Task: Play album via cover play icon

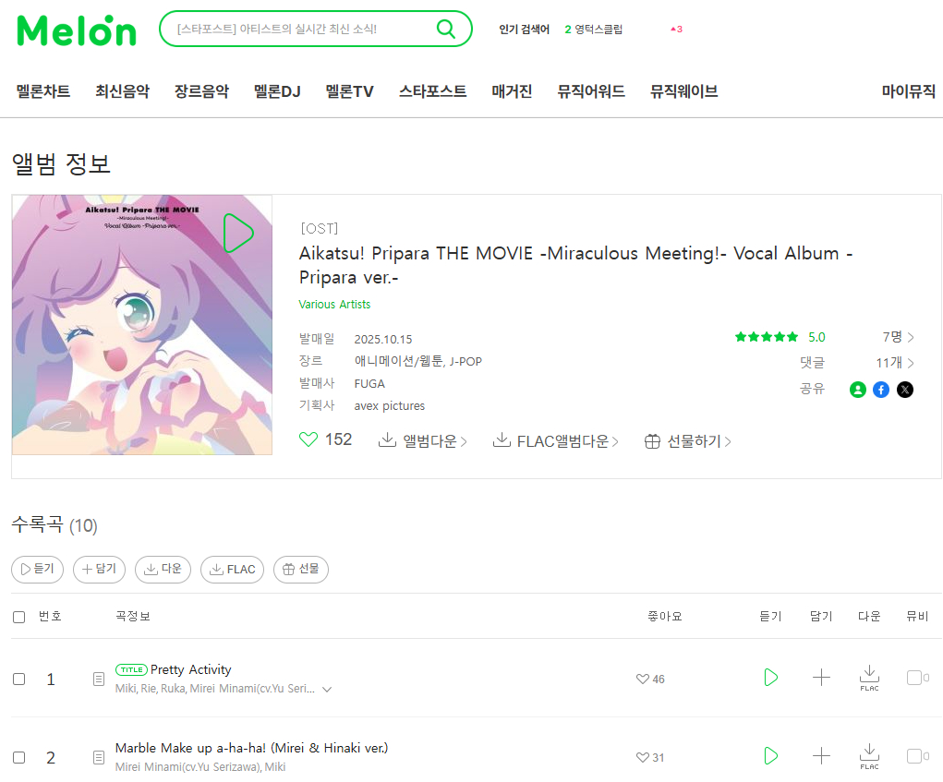Action: point(238,233)
